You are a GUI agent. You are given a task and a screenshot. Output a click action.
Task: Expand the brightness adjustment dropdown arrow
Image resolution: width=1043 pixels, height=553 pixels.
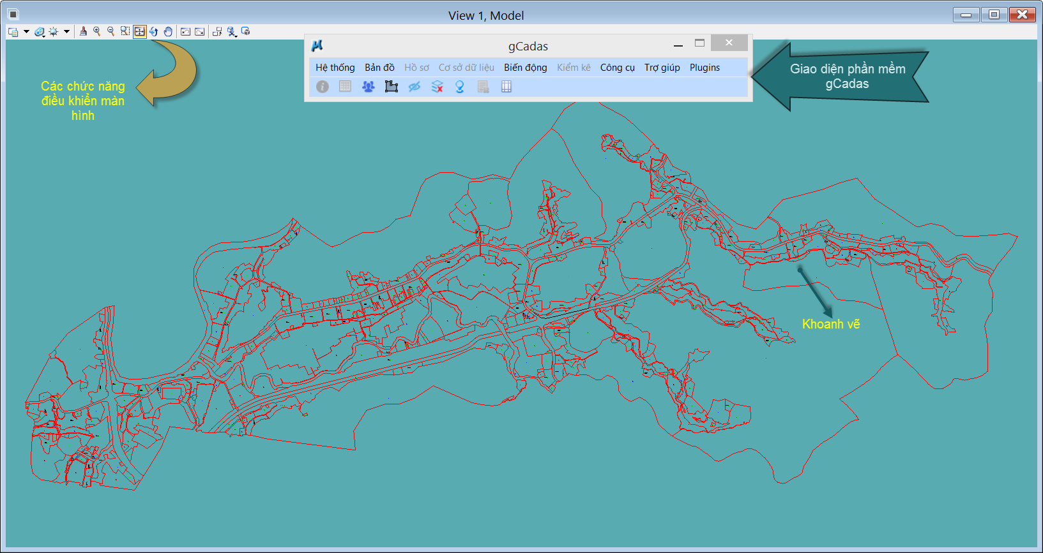[66, 31]
